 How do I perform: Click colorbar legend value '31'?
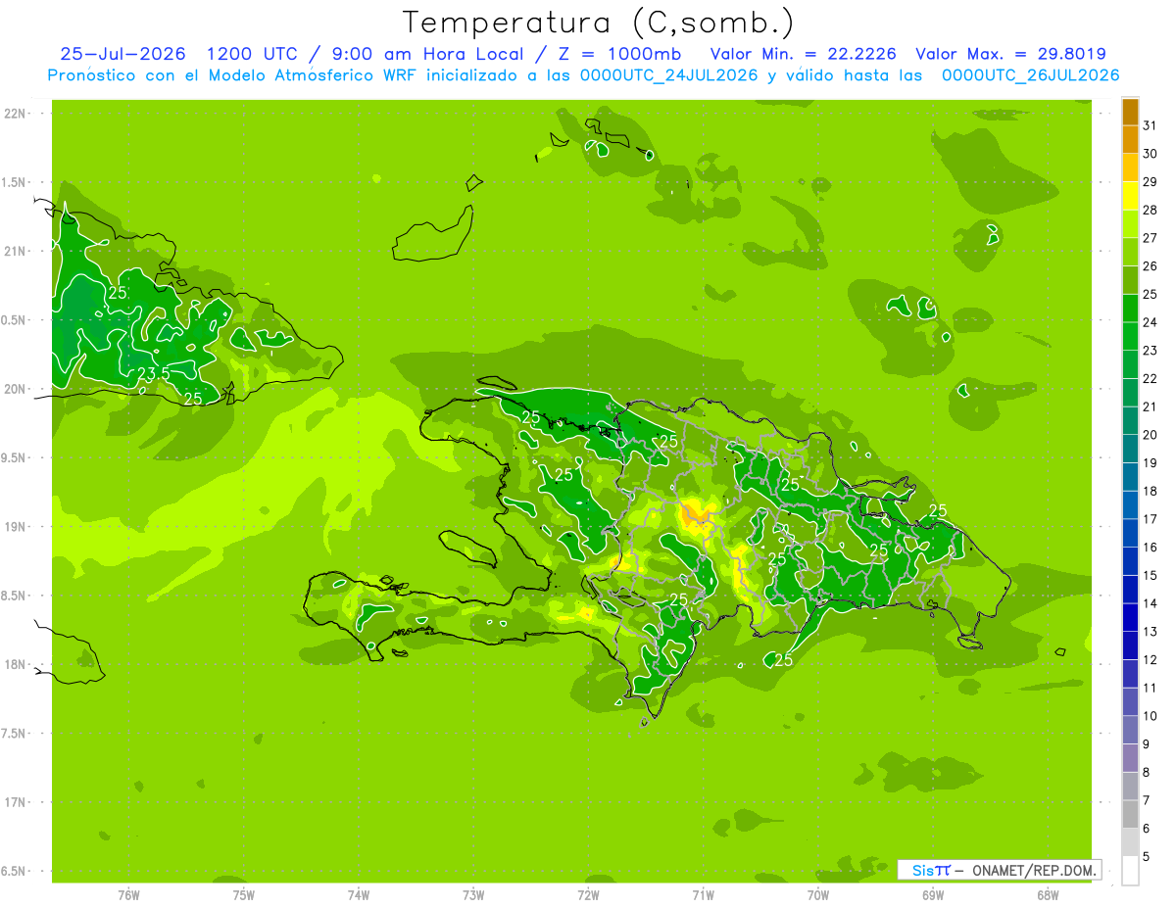[x=1151, y=124]
